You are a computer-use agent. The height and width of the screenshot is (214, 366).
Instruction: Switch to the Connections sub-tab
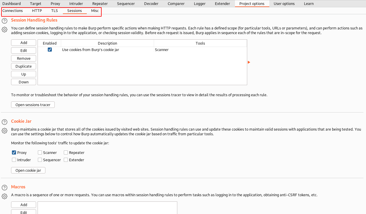tap(13, 11)
